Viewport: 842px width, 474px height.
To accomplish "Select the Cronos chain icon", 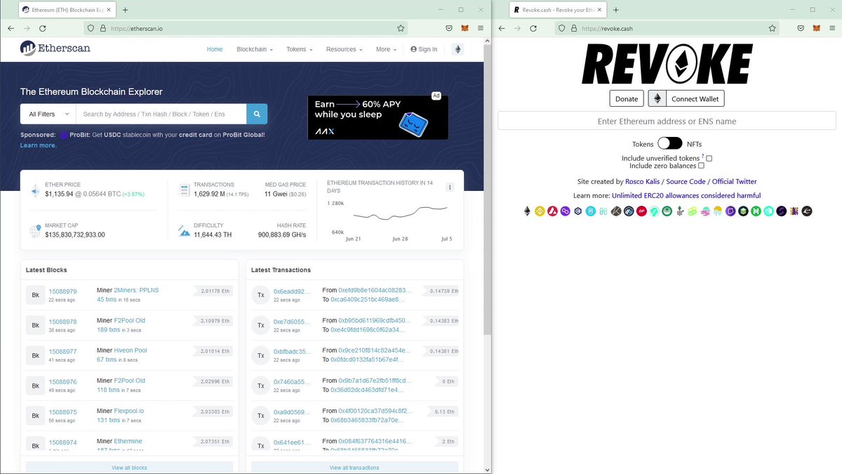I will tap(578, 211).
